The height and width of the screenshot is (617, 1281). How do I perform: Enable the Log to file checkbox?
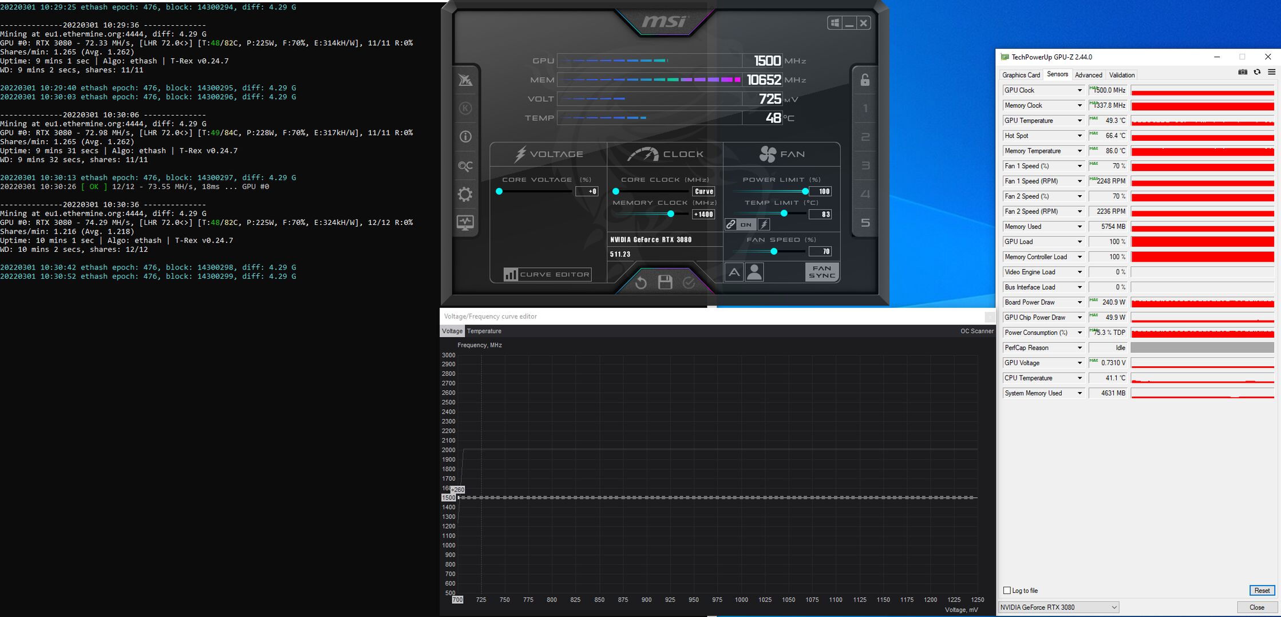click(x=1007, y=591)
